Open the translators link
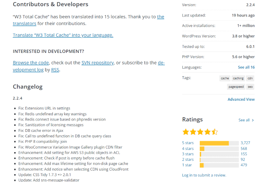Image resolution: width=276 pixels, height=182 pixels. point(24,23)
